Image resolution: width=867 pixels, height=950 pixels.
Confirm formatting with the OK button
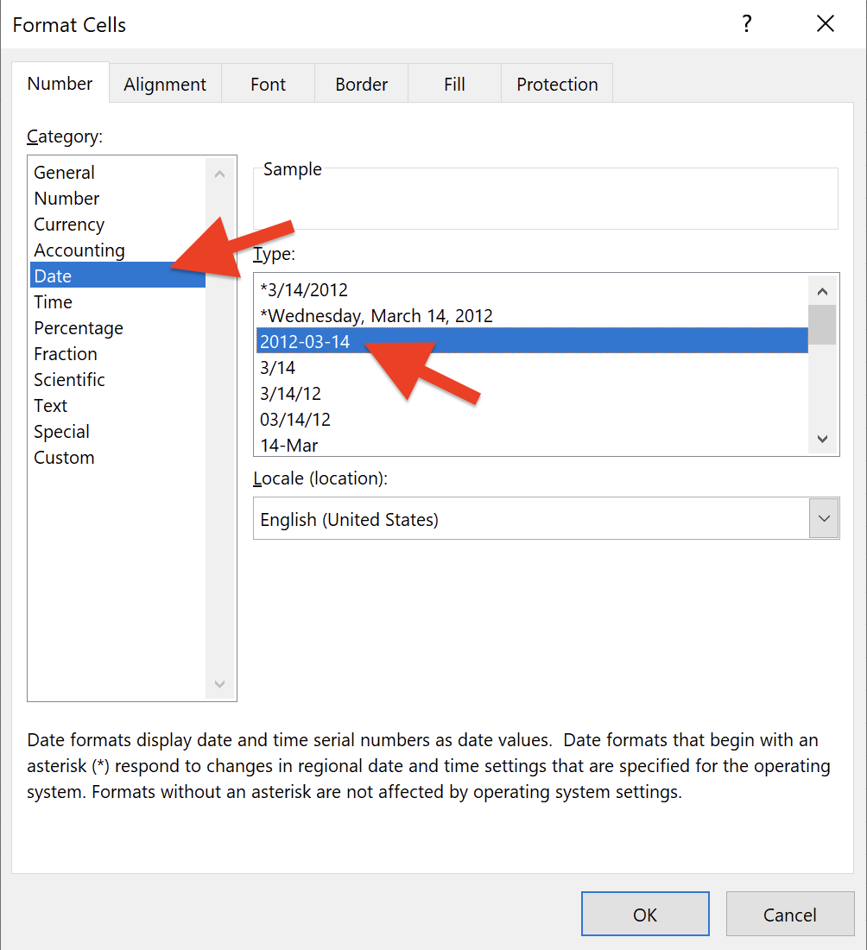[x=645, y=914]
